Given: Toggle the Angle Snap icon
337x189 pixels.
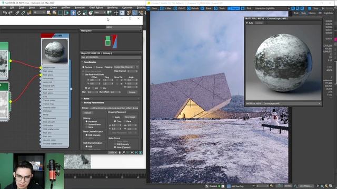Looking at the screenshot, I should point(135,13).
